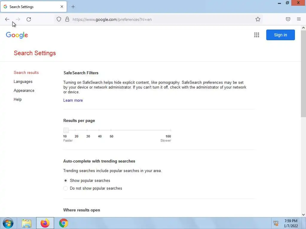
Task: Open a new tab with the plus button
Action: click(x=73, y=7)
